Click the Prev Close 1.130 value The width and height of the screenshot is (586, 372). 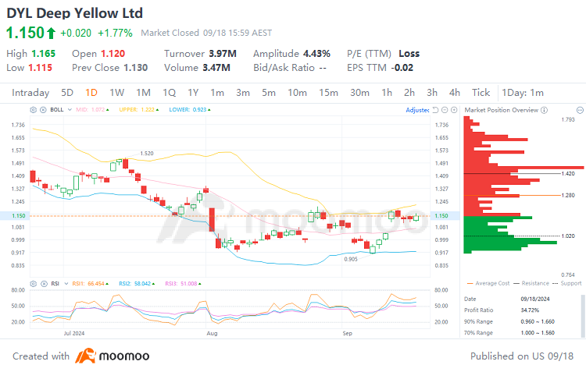(x=136, y=68)
